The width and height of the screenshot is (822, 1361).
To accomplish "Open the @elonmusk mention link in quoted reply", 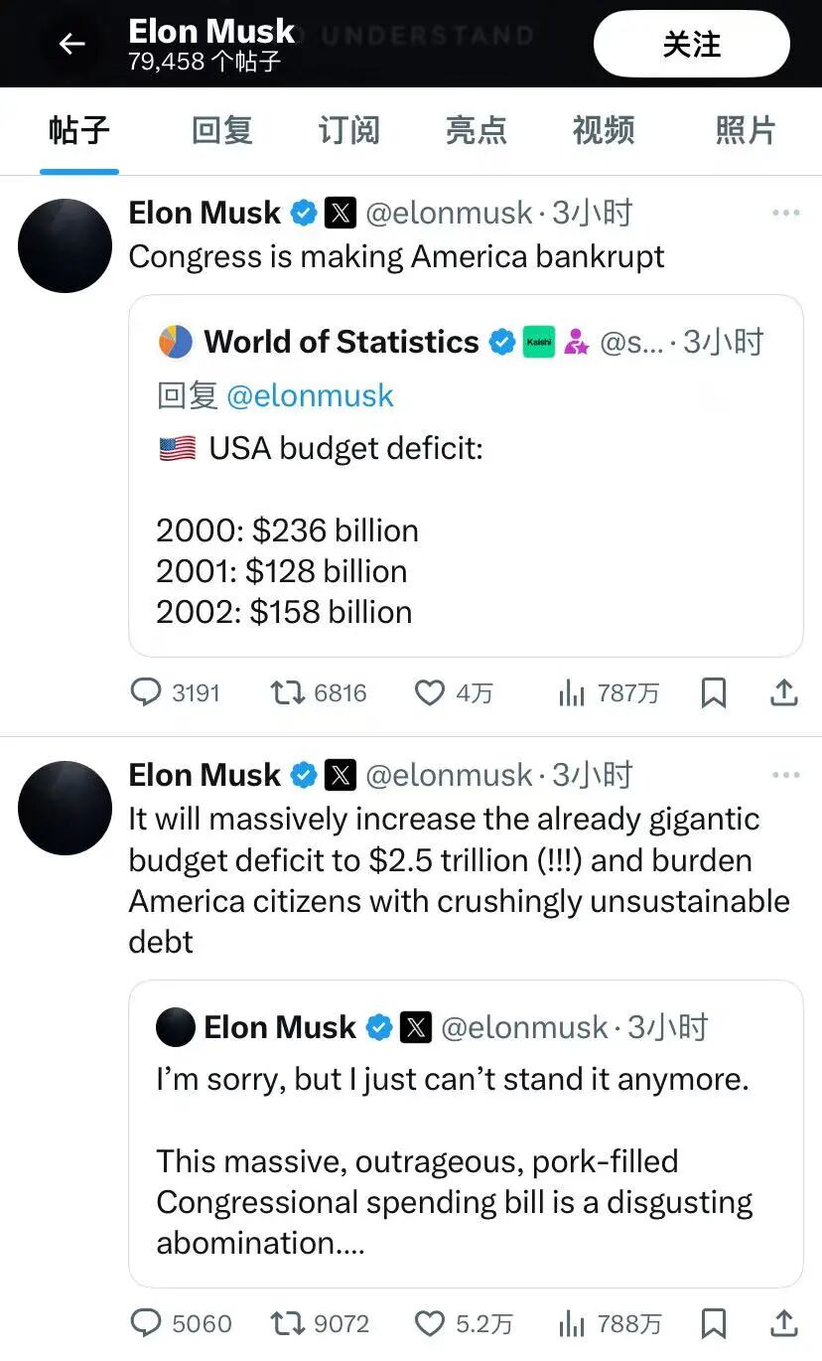I will [x=310, y=395].
